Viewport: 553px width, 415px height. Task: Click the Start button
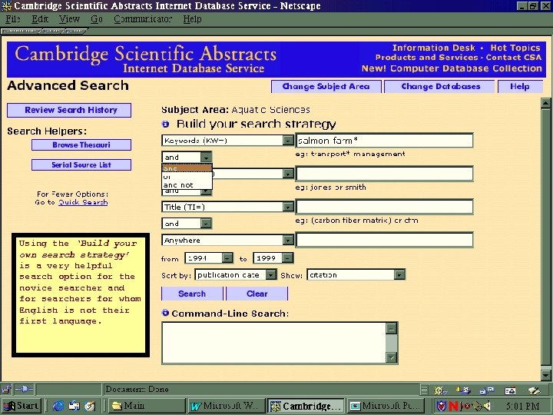pos(21,407)
